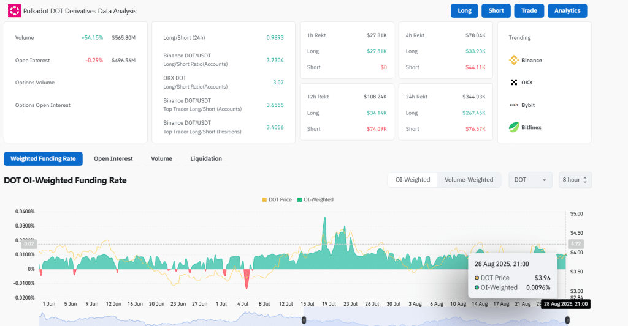Select the OI-Weighted toggle option
Viewport: 628px width, 326px height.
(x=412, y=180)
